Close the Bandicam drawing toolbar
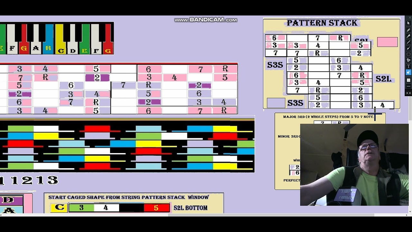The image size is (412, 232). click(409, 18)
